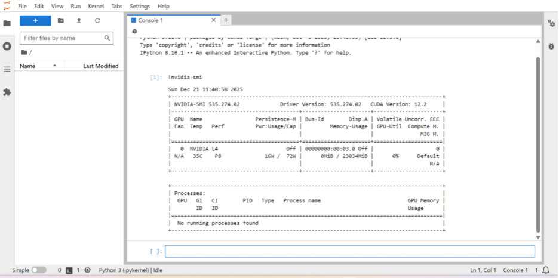Open a new launcher tab with plus

tap(226, 20)
